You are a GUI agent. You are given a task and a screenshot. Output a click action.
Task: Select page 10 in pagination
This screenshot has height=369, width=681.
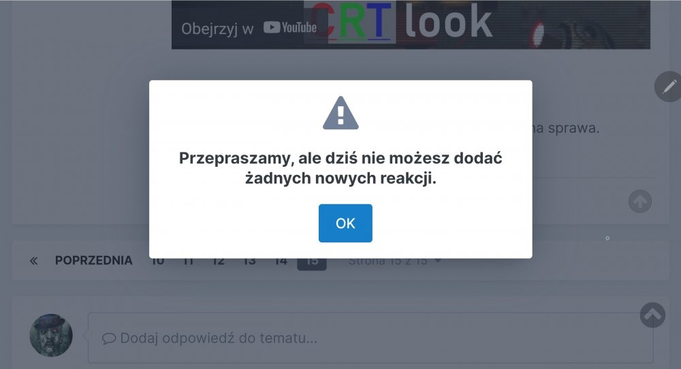pos(157,263)
